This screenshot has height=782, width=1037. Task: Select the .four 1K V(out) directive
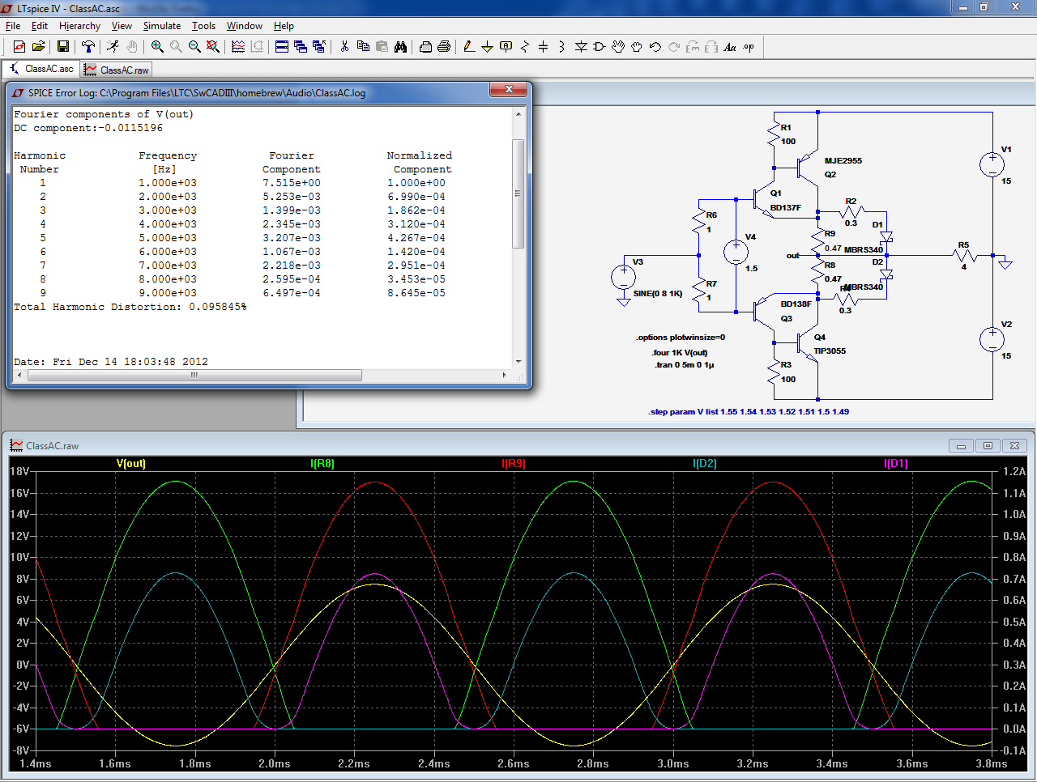pos(680,353)
